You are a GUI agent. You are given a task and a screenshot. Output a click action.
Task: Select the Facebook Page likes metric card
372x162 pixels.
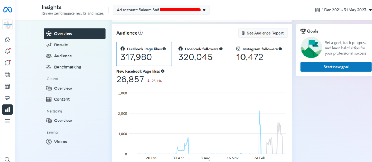coord(144,54)
